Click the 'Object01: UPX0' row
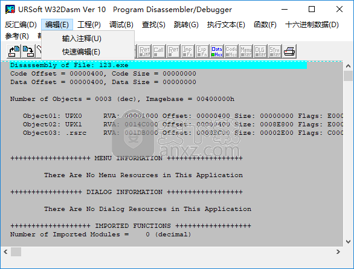This screenshot has height=269, width=354. click(x=183, y=116)
